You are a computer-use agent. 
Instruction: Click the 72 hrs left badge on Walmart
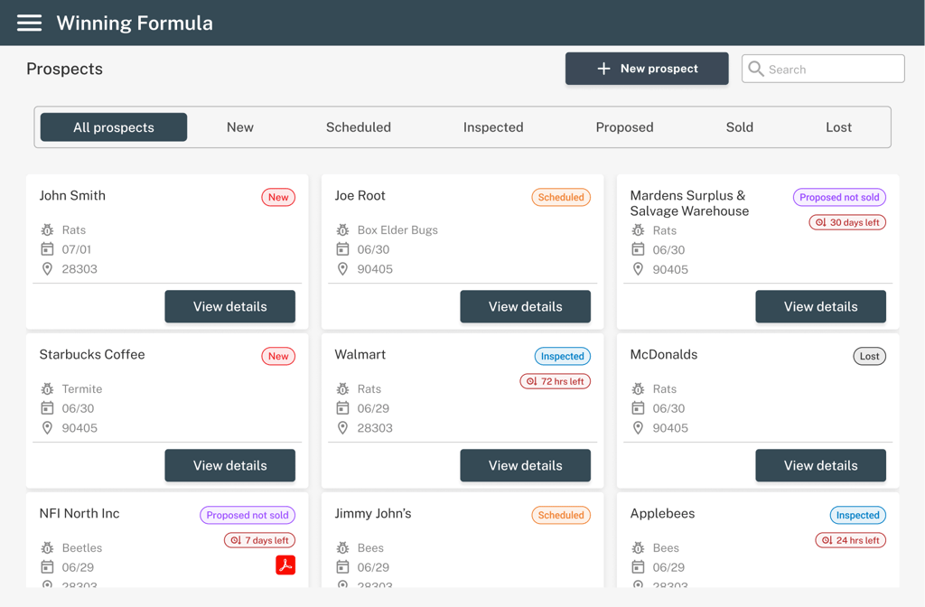click(555, 381)
